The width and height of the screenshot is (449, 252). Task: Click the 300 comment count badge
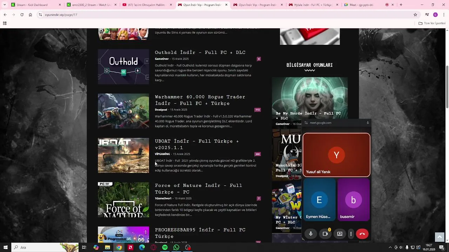[x=258, y=154]
